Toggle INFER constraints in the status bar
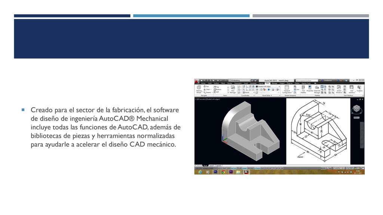 pyautogui.click(x=220, y=168)
